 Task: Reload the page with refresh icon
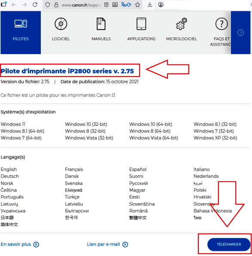tap(35, 5)
